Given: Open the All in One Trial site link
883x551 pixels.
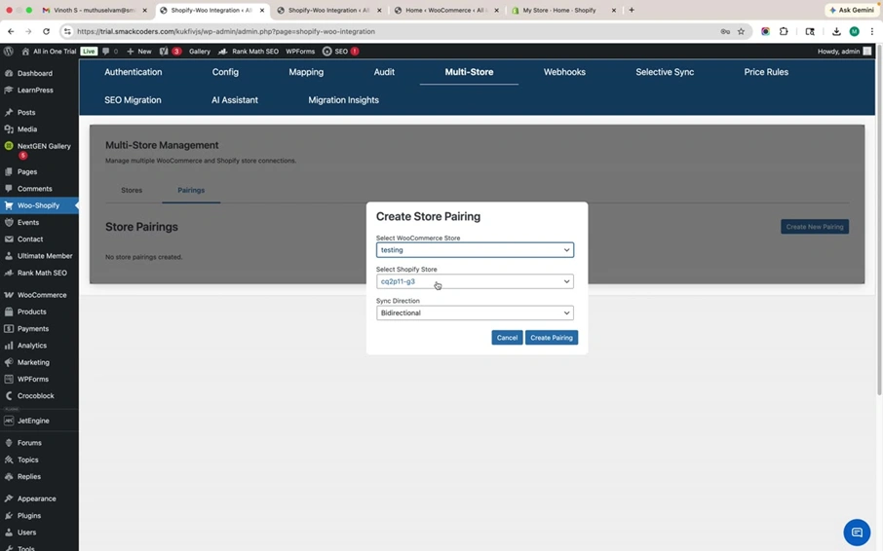Looking at the screenshot, I should coord(49,52).
